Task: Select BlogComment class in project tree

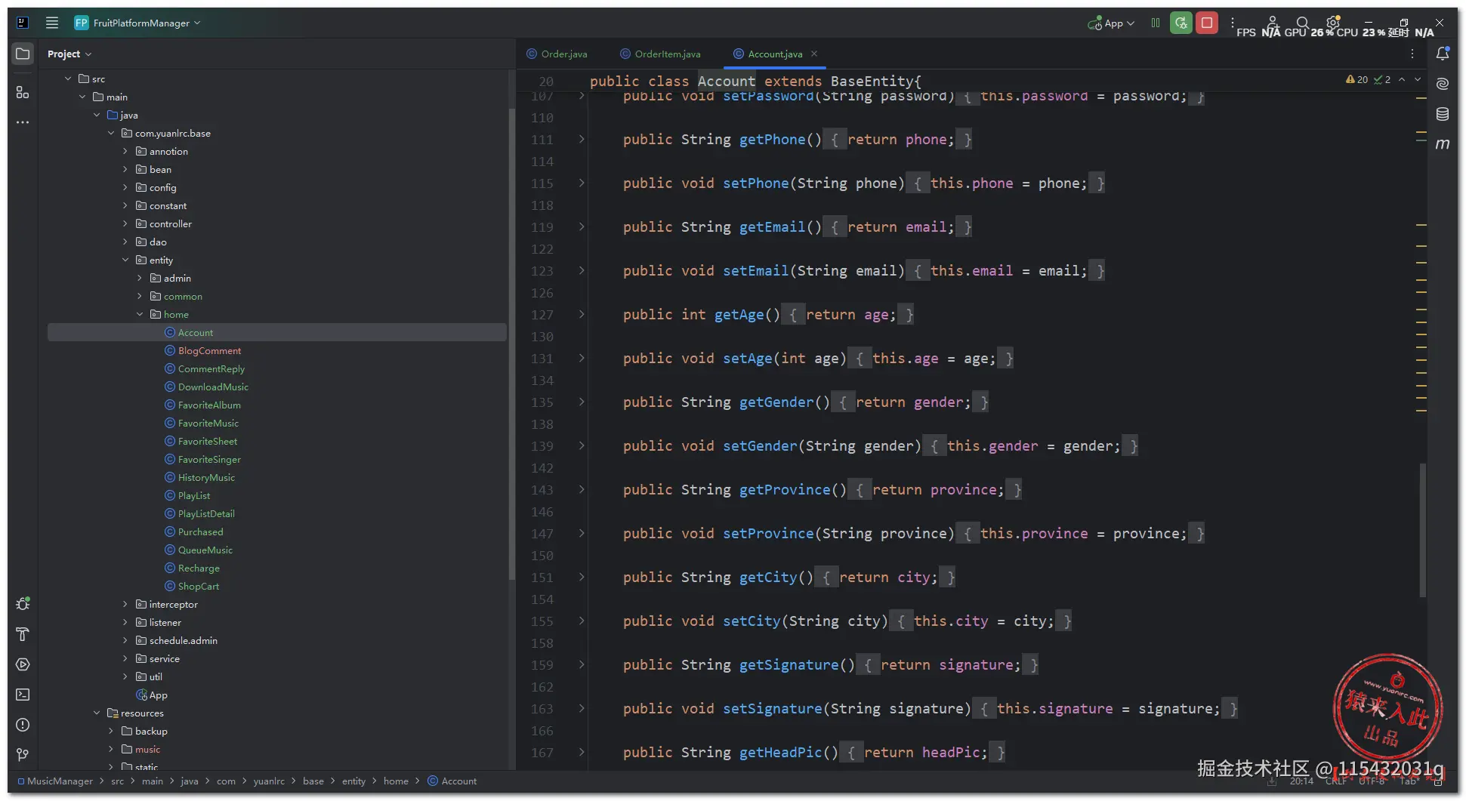Action: [x=209, y=350]
